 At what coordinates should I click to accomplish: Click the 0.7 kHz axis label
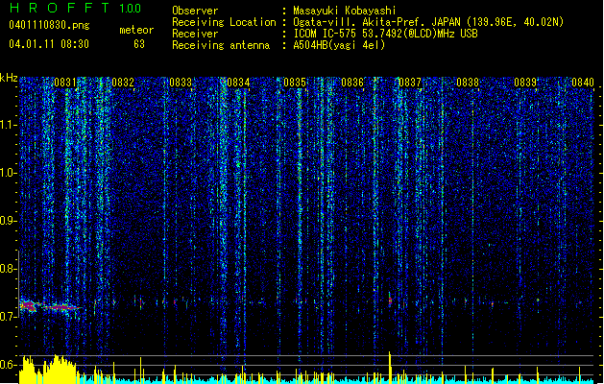[x=9, y=317]
